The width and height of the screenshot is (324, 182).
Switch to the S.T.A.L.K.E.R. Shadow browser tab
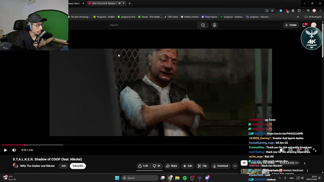tap(107, 3)
